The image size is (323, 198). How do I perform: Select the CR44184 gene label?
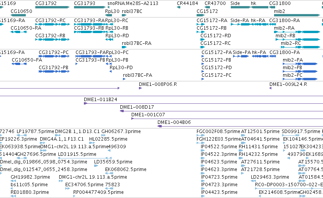click(187, 3)
